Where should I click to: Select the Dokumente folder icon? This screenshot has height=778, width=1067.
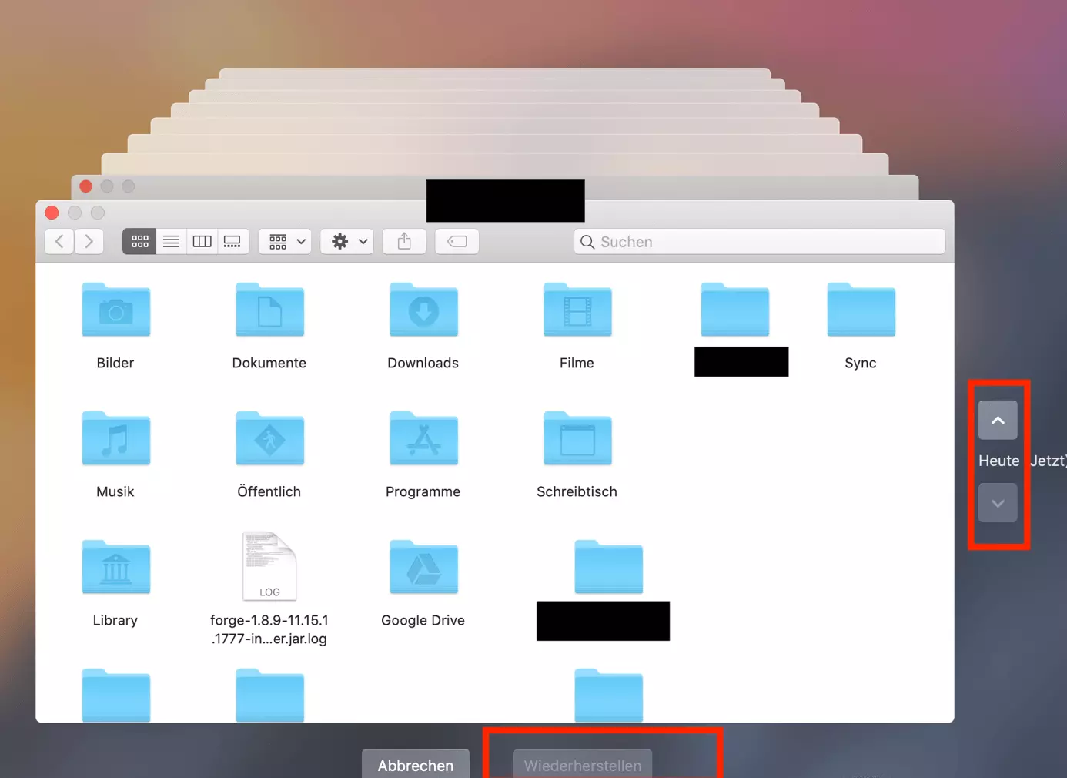(x=269, y=310)
